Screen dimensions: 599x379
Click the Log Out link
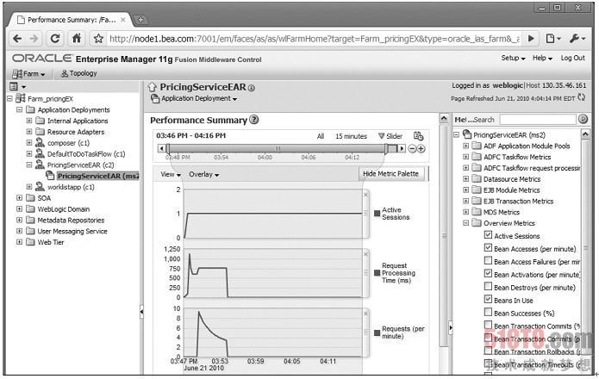point(572,58)
